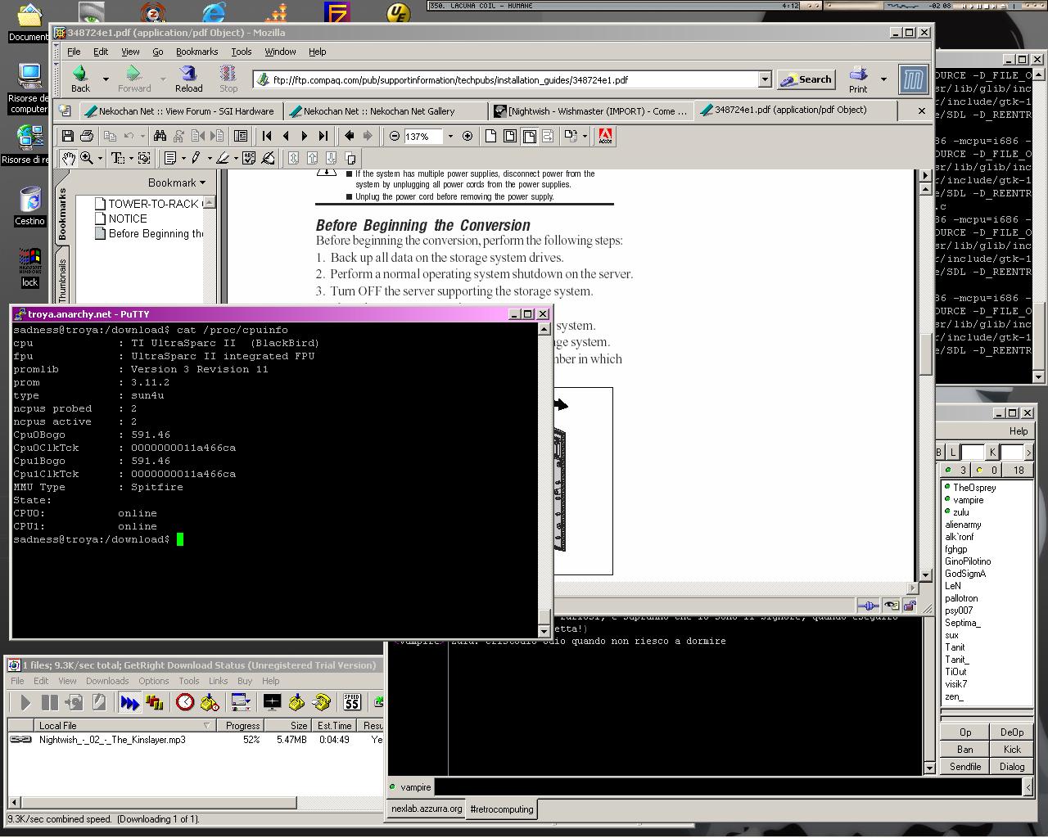
Task: Select Acrobat Actual Size page icon
Action: pyautogui.click(x=491, y=136)
